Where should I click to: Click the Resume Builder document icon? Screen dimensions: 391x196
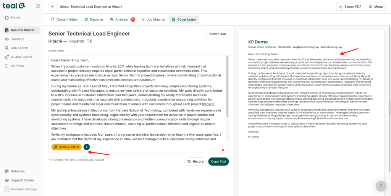pyautogui.click(x=7, y=30)
